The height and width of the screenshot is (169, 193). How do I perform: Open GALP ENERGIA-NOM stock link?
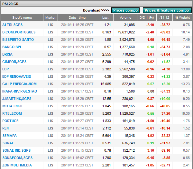coord(19,84)
